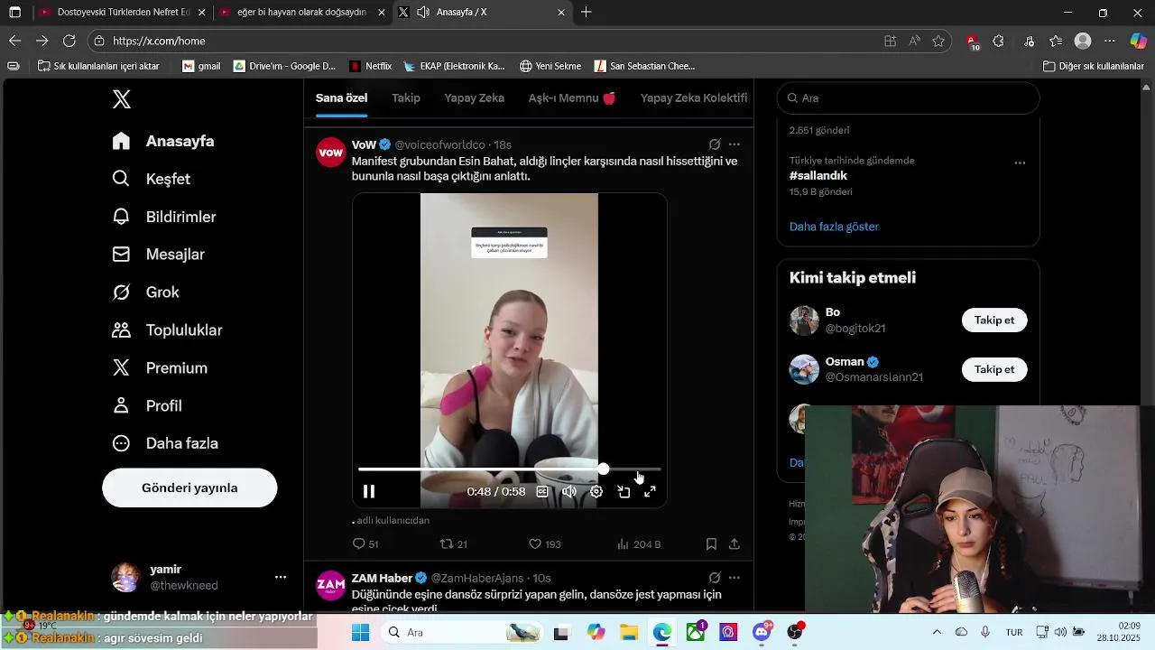This screenshot has width=1155, height=650.
Task: Open Copilot icon in Edge toolbar
Action: [1138, 41]
